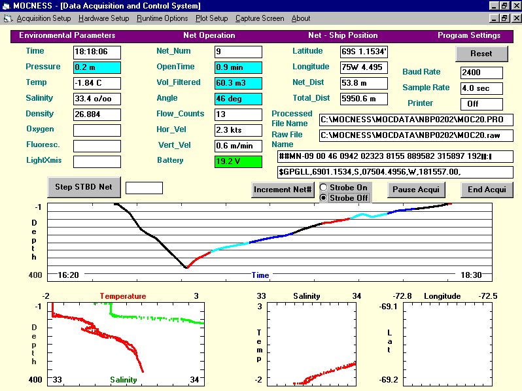Image resolution: width=522 pixels, height=391 pixels.
Task: Click the empty field beside Step STBD Net
Action: [x=144, y=188]
